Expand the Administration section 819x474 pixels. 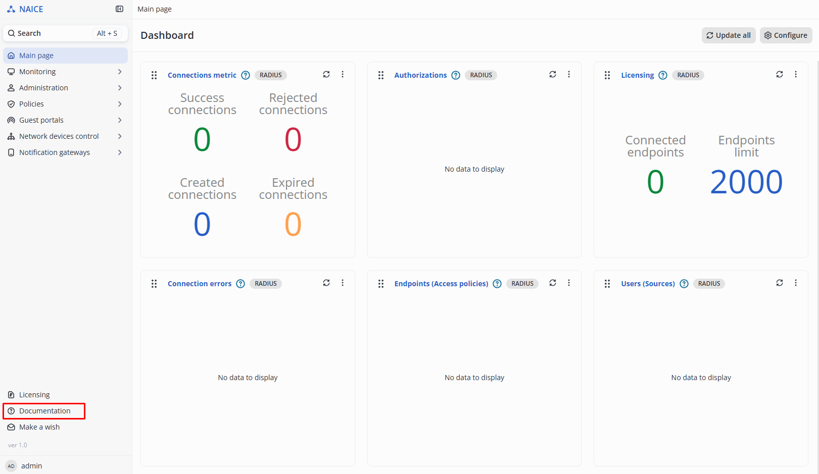[65, 88]
